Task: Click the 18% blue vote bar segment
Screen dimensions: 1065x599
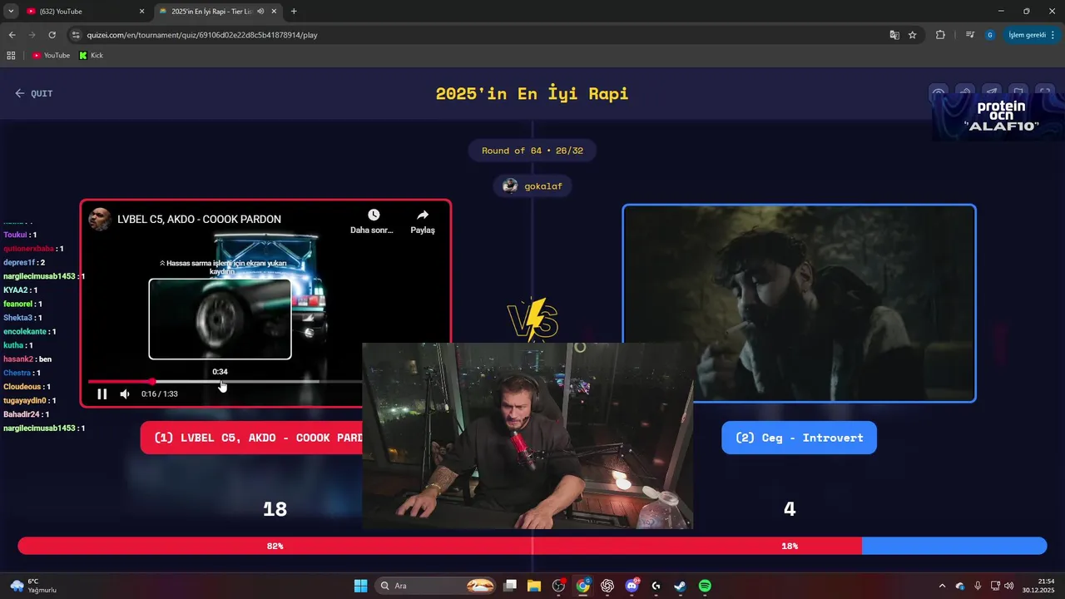Action: pyautogui.click(x=954, y=546)
